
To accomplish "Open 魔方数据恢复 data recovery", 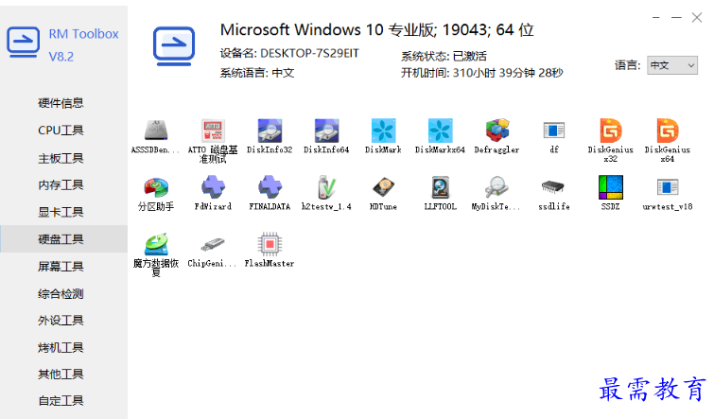I will coord(156,245).
